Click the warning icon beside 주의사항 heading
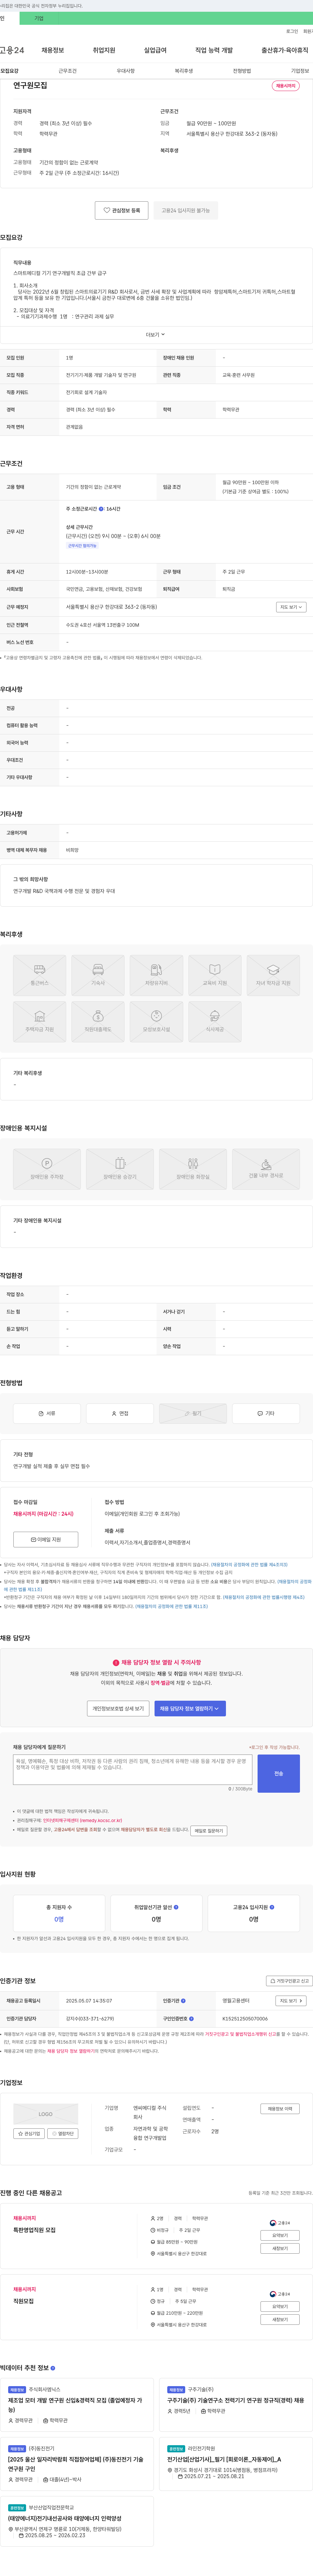The image size is (313, 2576). point(116,1663)
